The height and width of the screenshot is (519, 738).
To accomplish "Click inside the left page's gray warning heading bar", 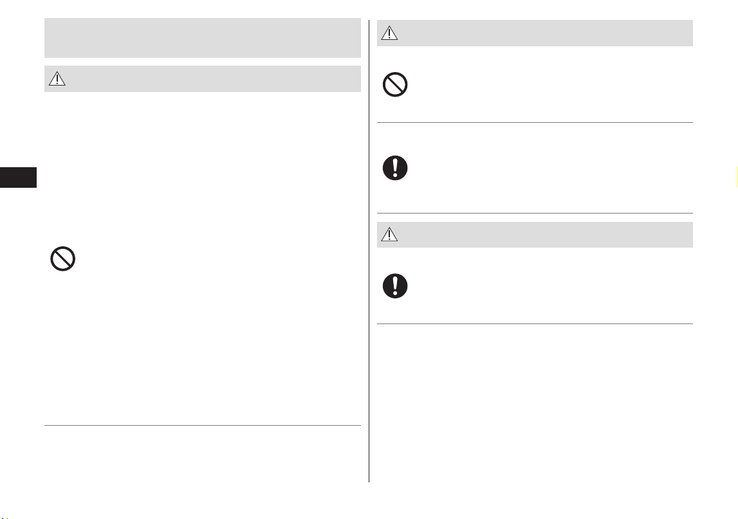I will (x=203, y=78).
